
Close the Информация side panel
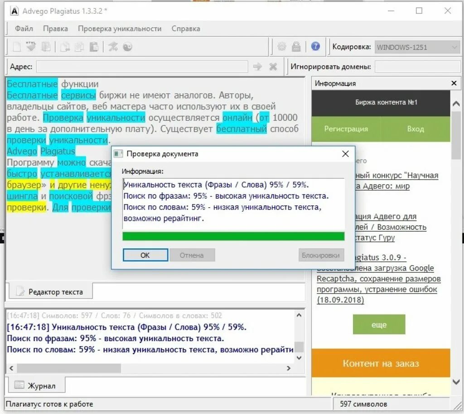coord(454,83)
